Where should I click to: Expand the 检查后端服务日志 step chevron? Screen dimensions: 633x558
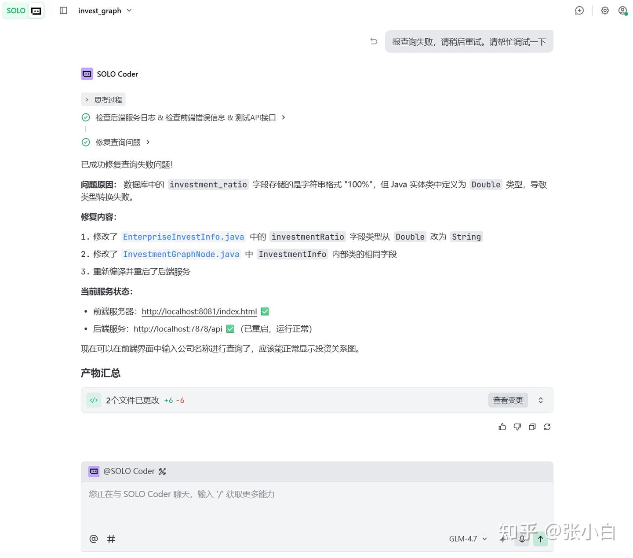coord(284,117)
